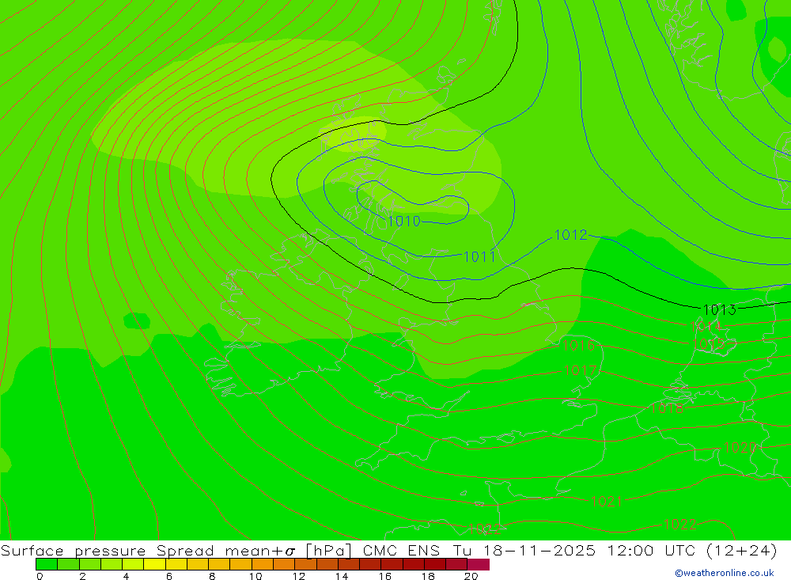Click the darkest green legend swatch at 0

(x=47, y=564)
